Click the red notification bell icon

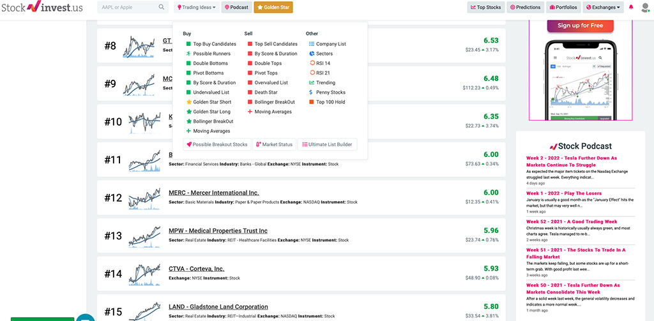pyautogui.click(x=631, y=8)
